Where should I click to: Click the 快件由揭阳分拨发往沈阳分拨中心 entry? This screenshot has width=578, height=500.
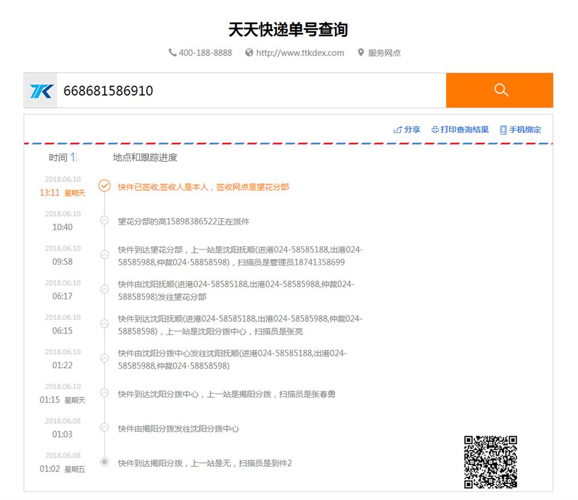[179, 429]
